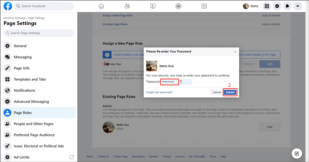Click the People and Other Pages icon
309x162 pixels.
[7, 124]
